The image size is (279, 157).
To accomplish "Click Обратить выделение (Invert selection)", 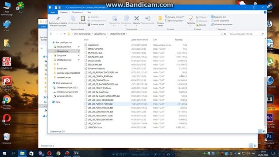I will pos(222,24).
